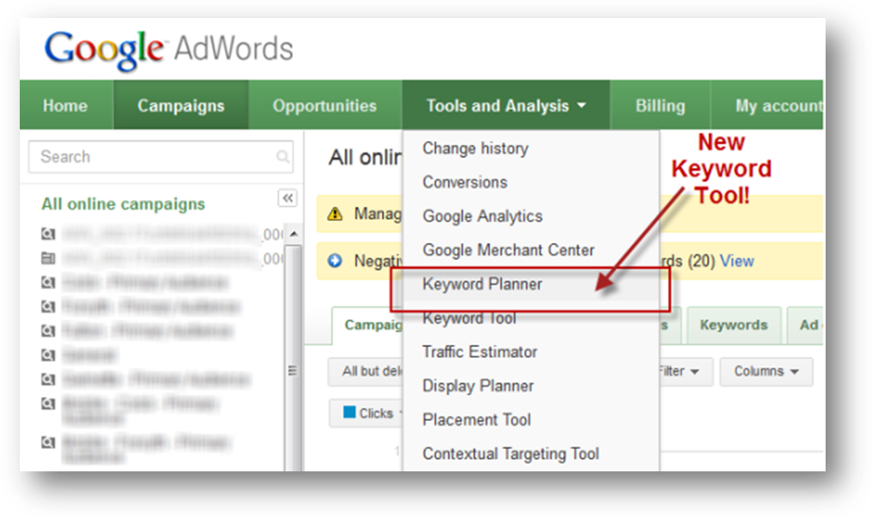Open the 'All but del…' status dropdown
Viewport: 872px width, 516px height.
click(x=365, y=371)
